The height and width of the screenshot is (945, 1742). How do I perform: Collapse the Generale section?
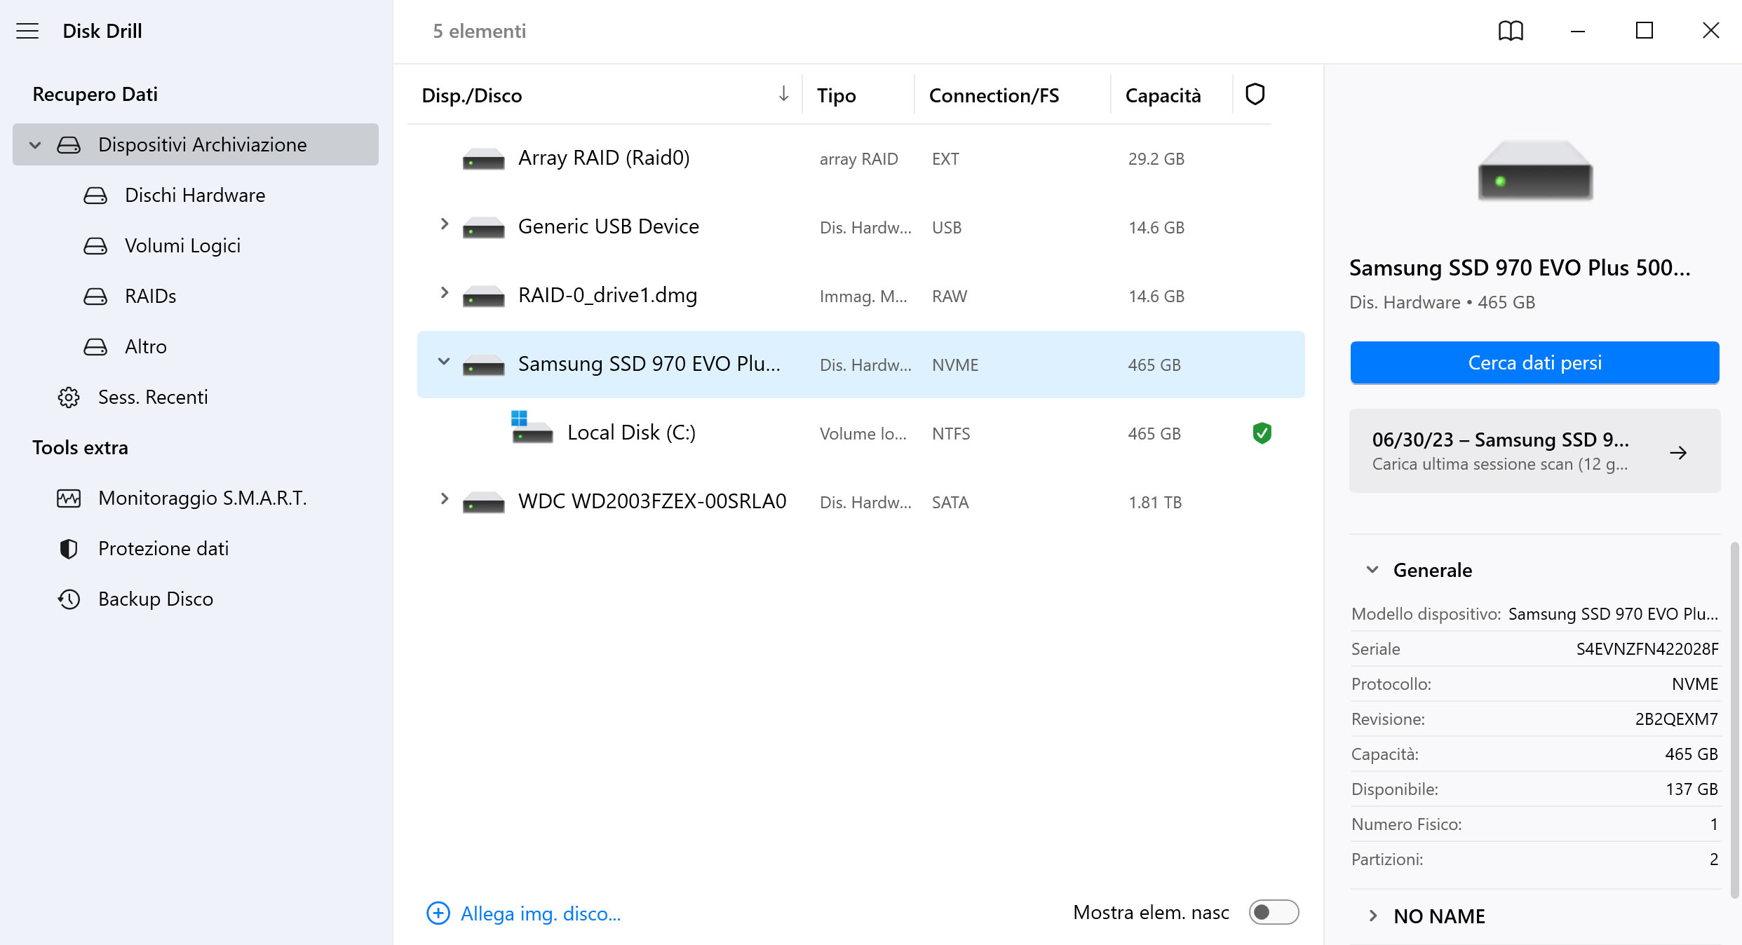(1372, 569)
